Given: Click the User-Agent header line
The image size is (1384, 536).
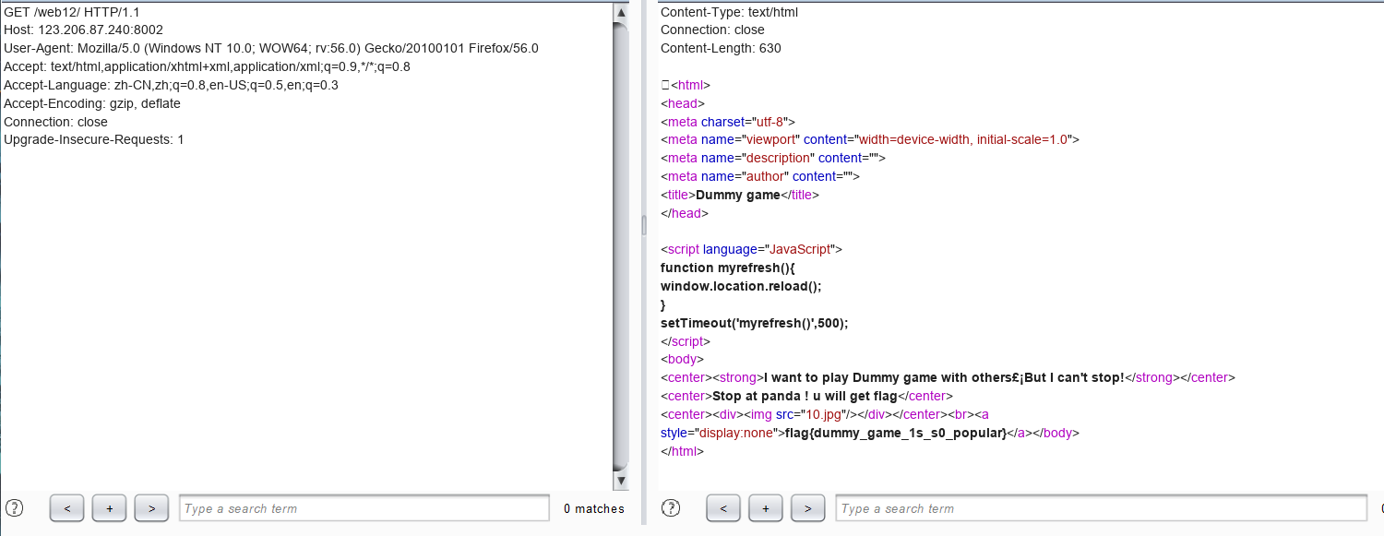Looking at the screenshot, I should tap(271, 49).
